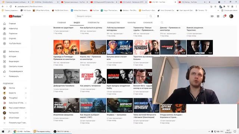Image resolution: width=239 pixels, height=134 pixels.
Task: Open Однажды в Голливуде video thumbnail
Action: (x=66, y=47)
